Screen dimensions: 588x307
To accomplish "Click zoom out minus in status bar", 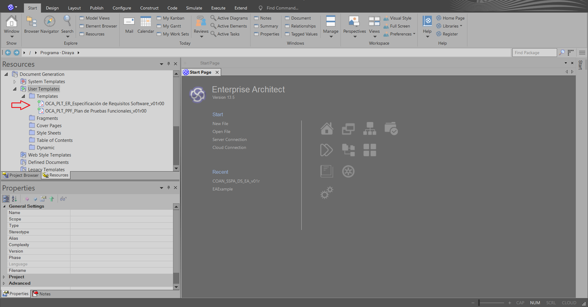I will pyautogui.click(x=473, y=303).
